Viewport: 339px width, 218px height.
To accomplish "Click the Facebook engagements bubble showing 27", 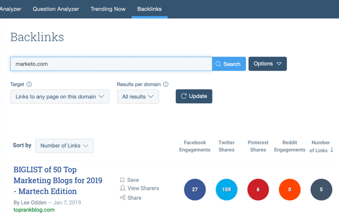I will [195, 190].
